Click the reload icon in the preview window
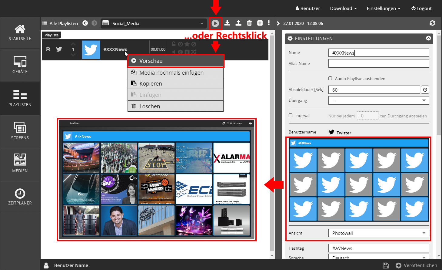The image size is (442, 270). coord(224,123)
